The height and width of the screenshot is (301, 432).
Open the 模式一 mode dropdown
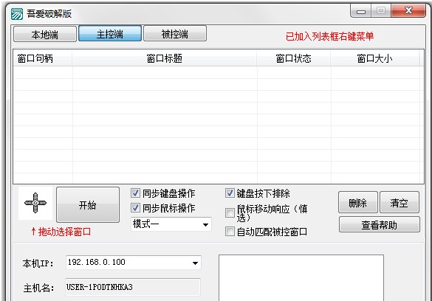pos(171,224)
